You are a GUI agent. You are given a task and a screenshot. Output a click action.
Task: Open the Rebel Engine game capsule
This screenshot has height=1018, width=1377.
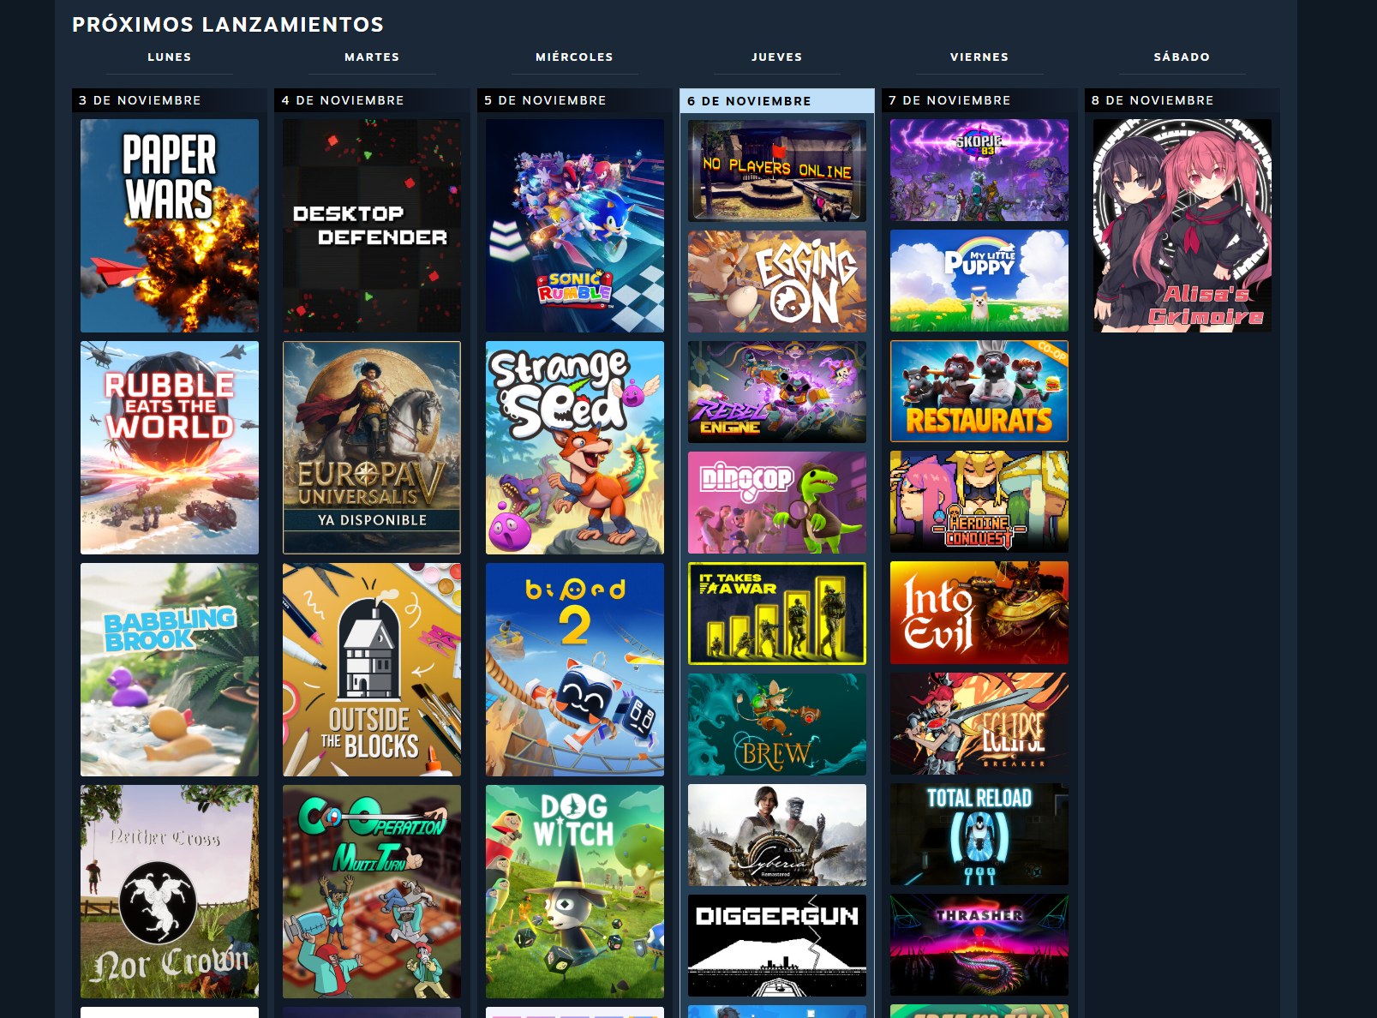[x=777, y=392]
